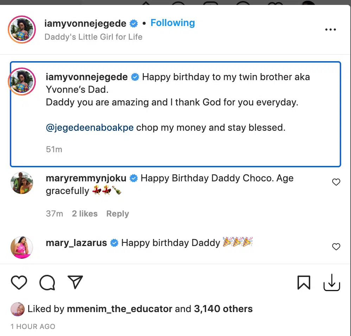Viewport: 351px width, 336px height.
Task: View header profile picture story
Action: tap(22, 30)
